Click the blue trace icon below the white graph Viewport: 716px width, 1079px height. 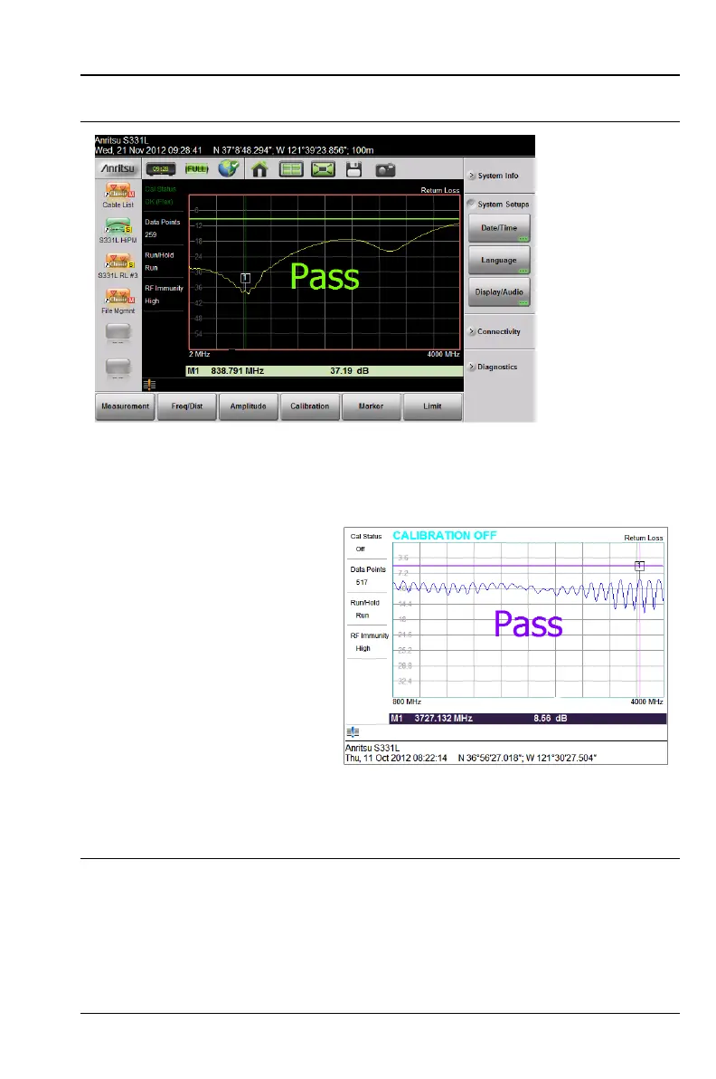click(x=353, y=732)
